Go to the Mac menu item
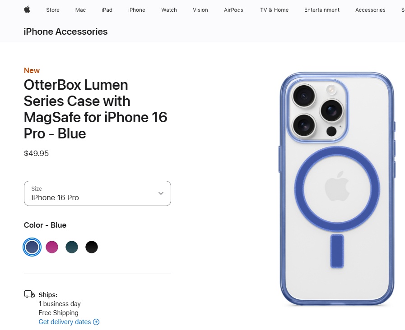 [80, 10]
